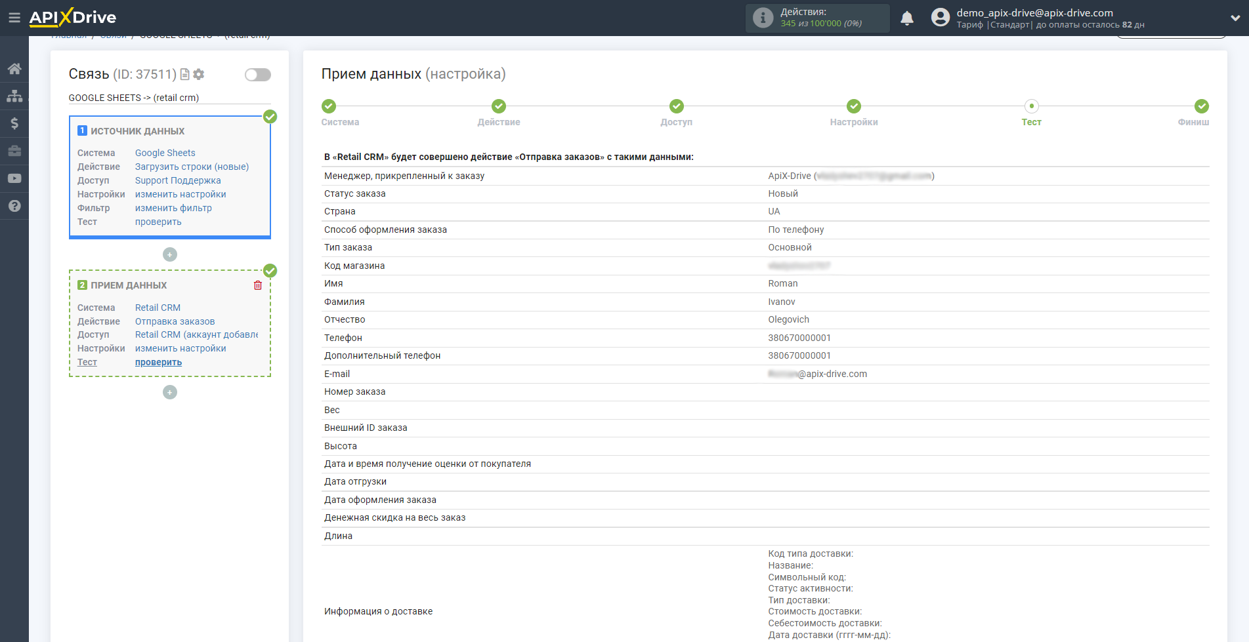Add step below the receiver block
The height and width of the screenshot is (642, 1249).
[x=170, y=392]
